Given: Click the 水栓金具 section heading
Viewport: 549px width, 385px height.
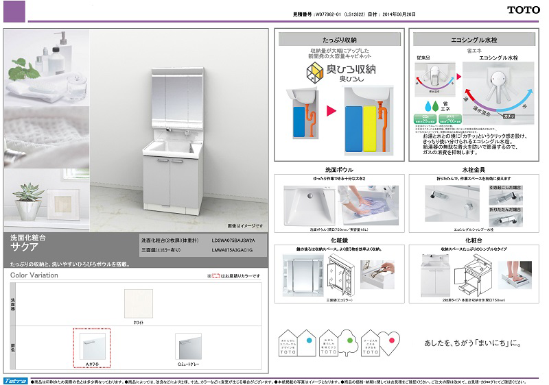Looking at the screenshot, I should [474, 170].
